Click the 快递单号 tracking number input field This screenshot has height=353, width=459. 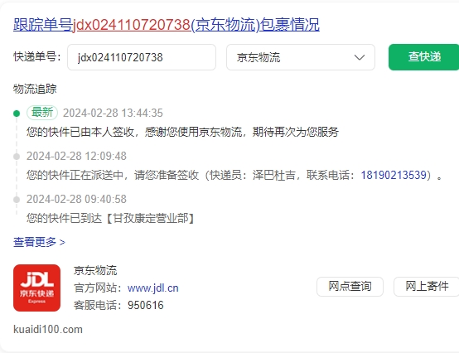142,57
